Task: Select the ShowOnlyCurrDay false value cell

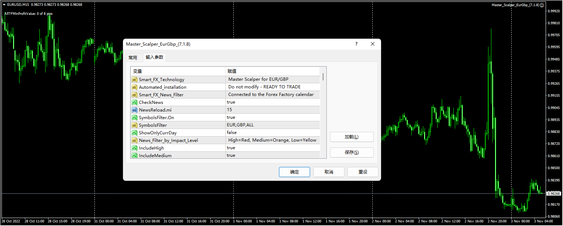Action: tap(272, 133)
